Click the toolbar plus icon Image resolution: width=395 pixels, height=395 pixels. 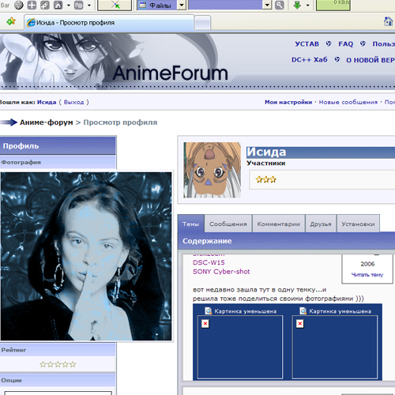point(32,5)
